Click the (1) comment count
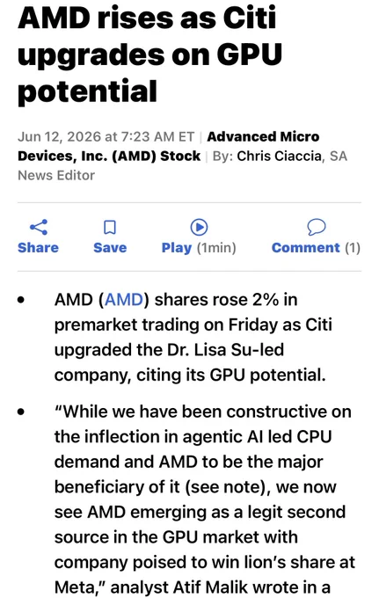The height and width of the screenshot is (598, 379). pos(353,247)
